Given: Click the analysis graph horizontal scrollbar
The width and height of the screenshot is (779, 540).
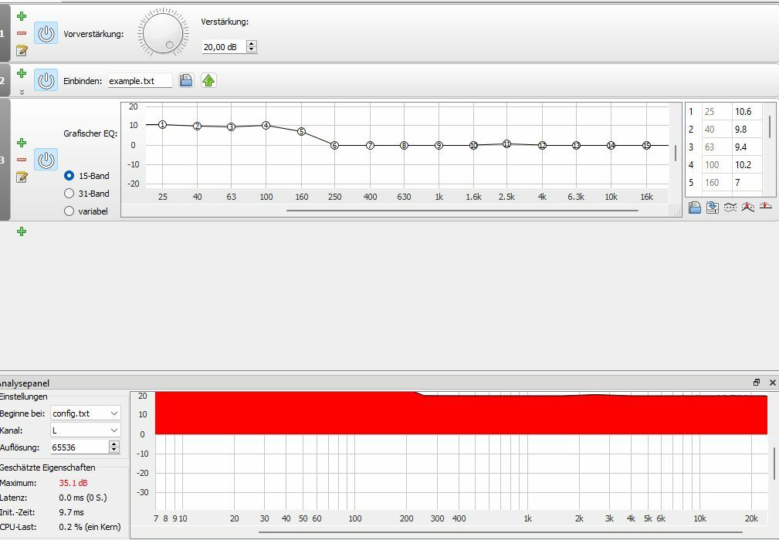Looking at the screenshot, I should click(x=500, y=532).
